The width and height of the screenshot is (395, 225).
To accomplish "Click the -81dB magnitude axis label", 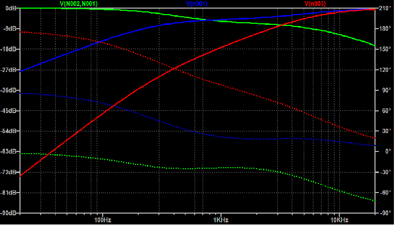I will [x=9, y=193].
